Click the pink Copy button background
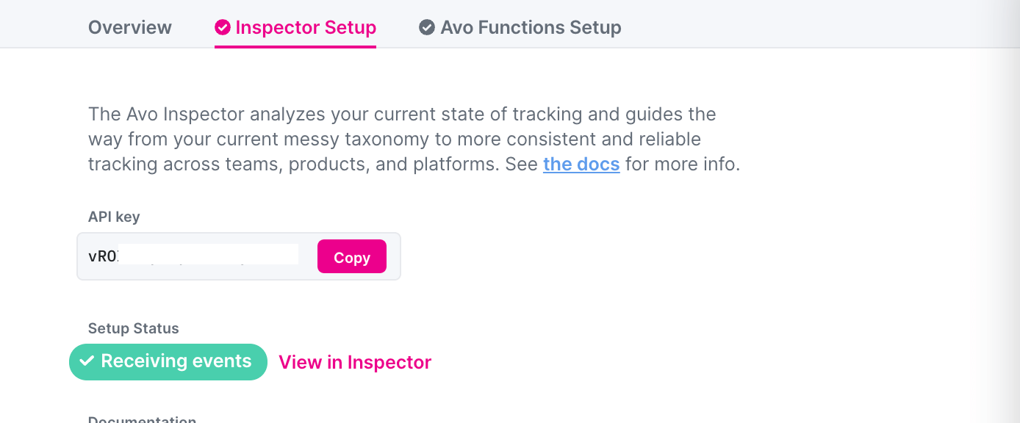 [351, 256]
